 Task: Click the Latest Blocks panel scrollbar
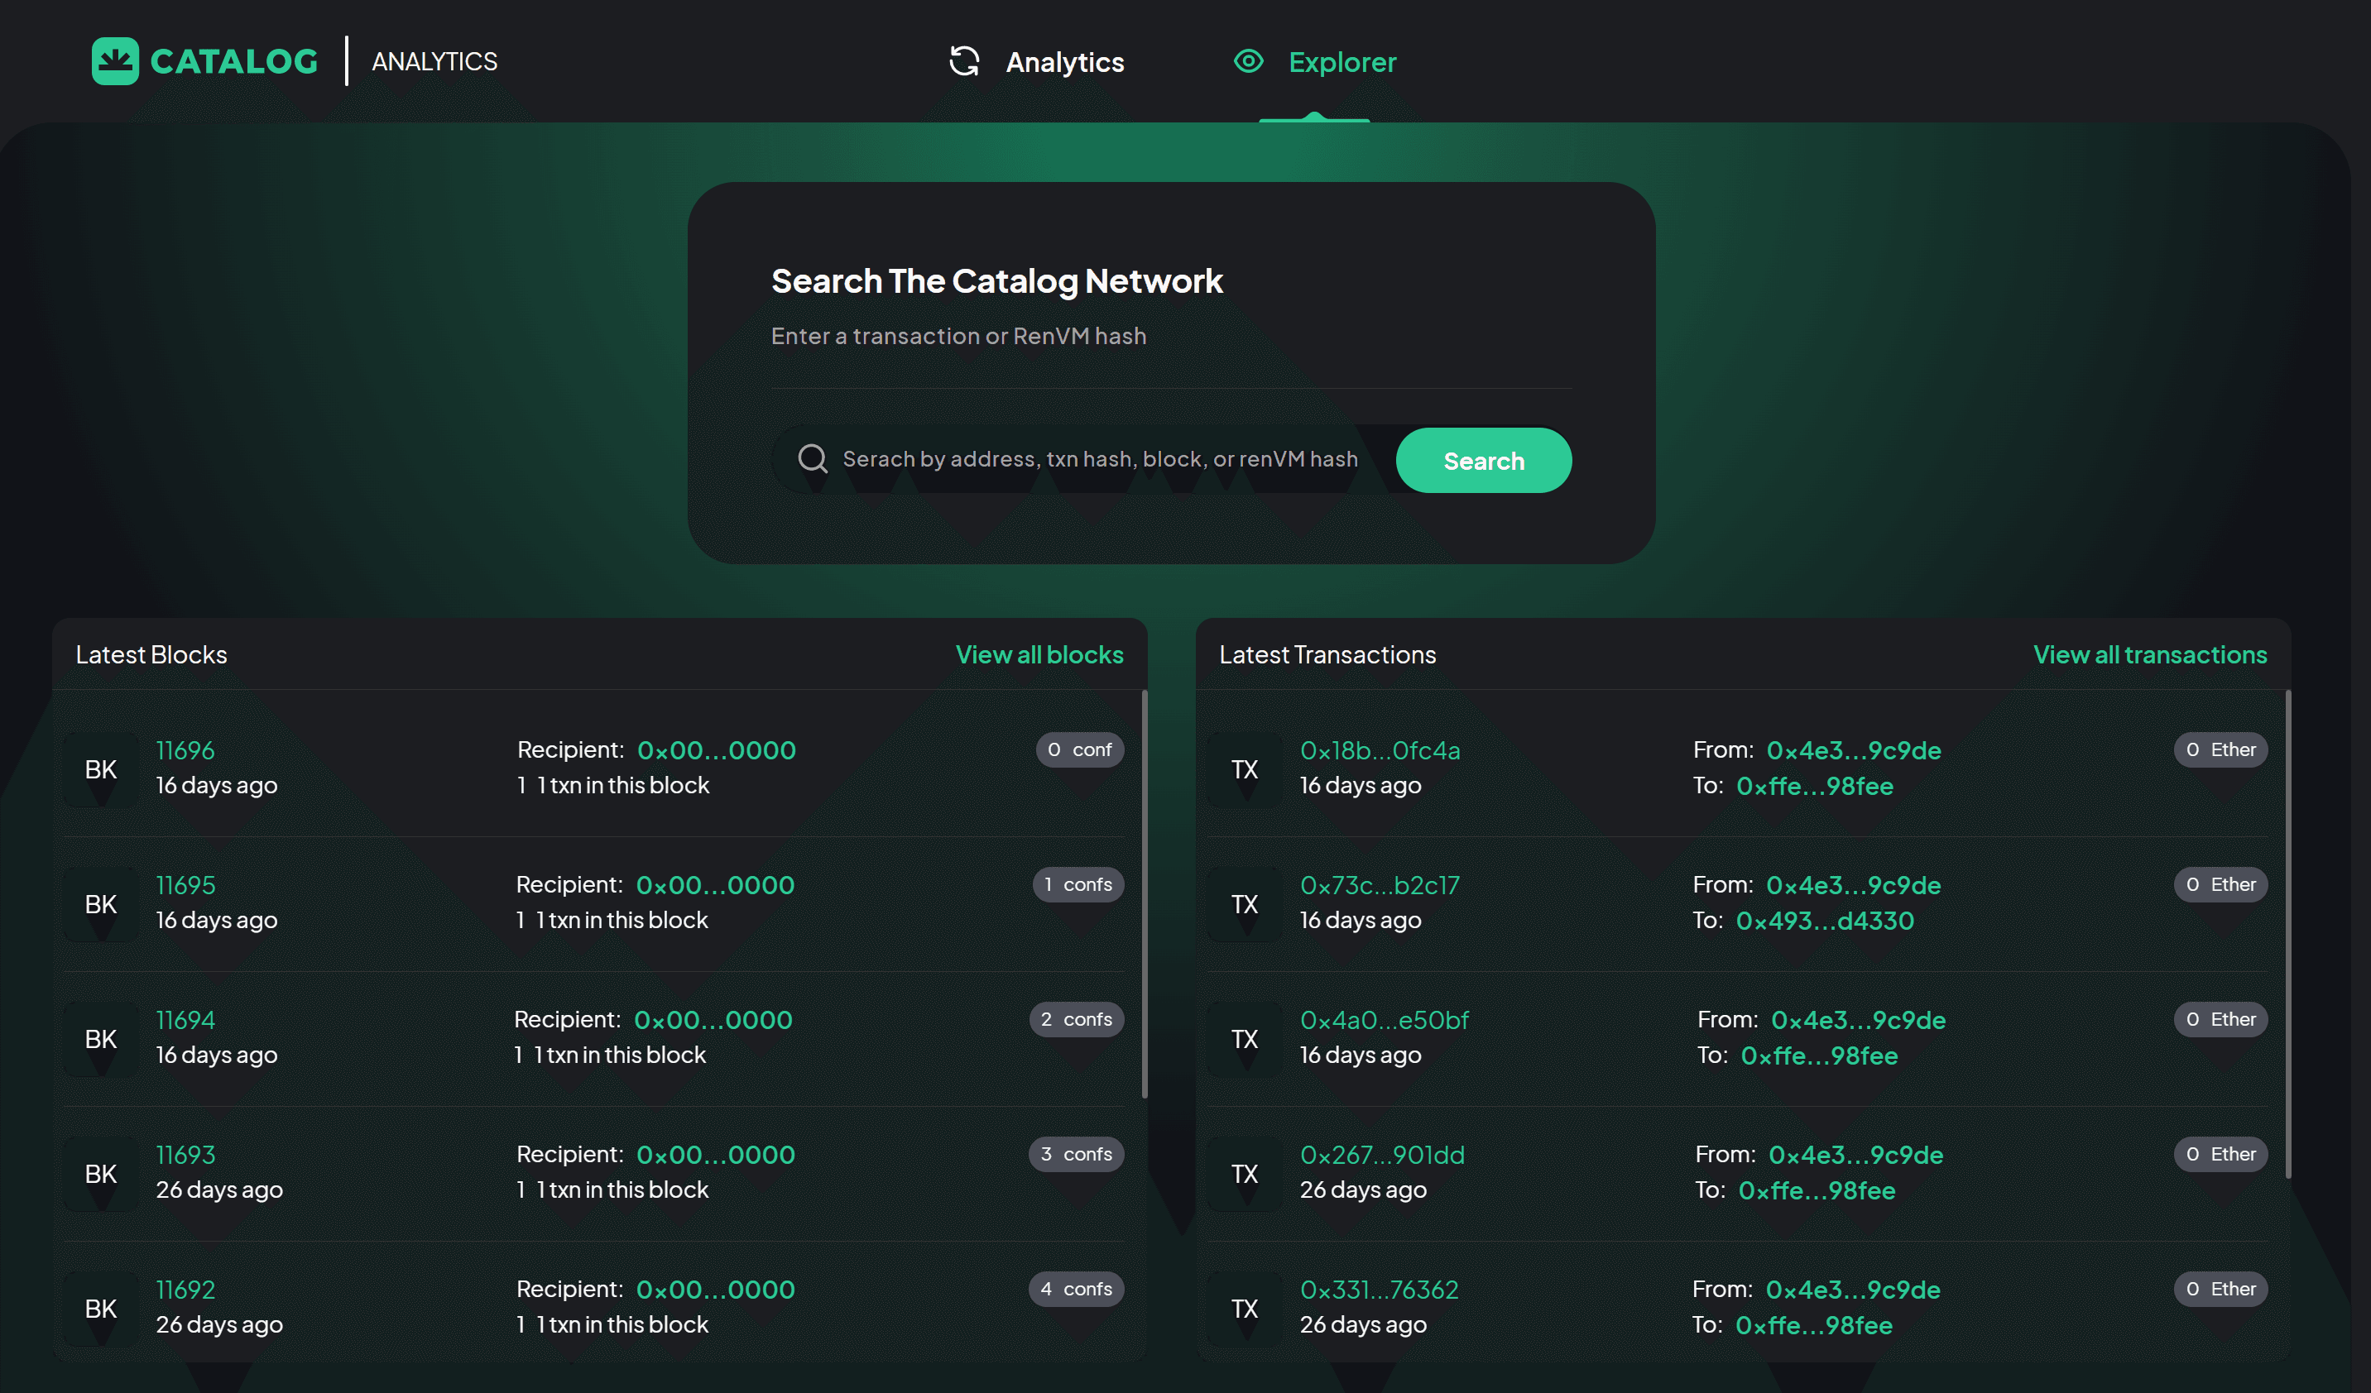pos(1144,893)
